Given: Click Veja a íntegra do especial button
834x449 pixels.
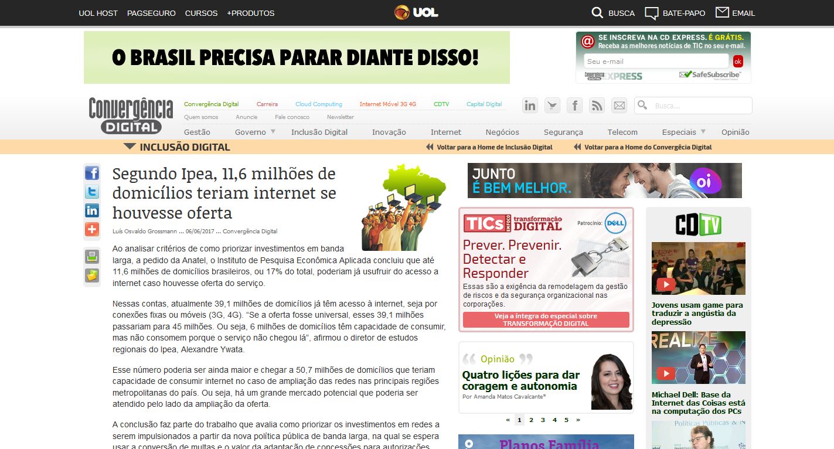Looking at the screenshot, I should (x=546, y=319).
